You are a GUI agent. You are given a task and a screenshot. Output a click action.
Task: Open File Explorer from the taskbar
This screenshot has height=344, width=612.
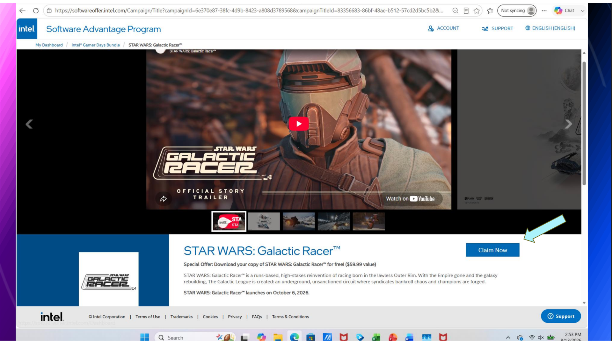click(278, 337)
